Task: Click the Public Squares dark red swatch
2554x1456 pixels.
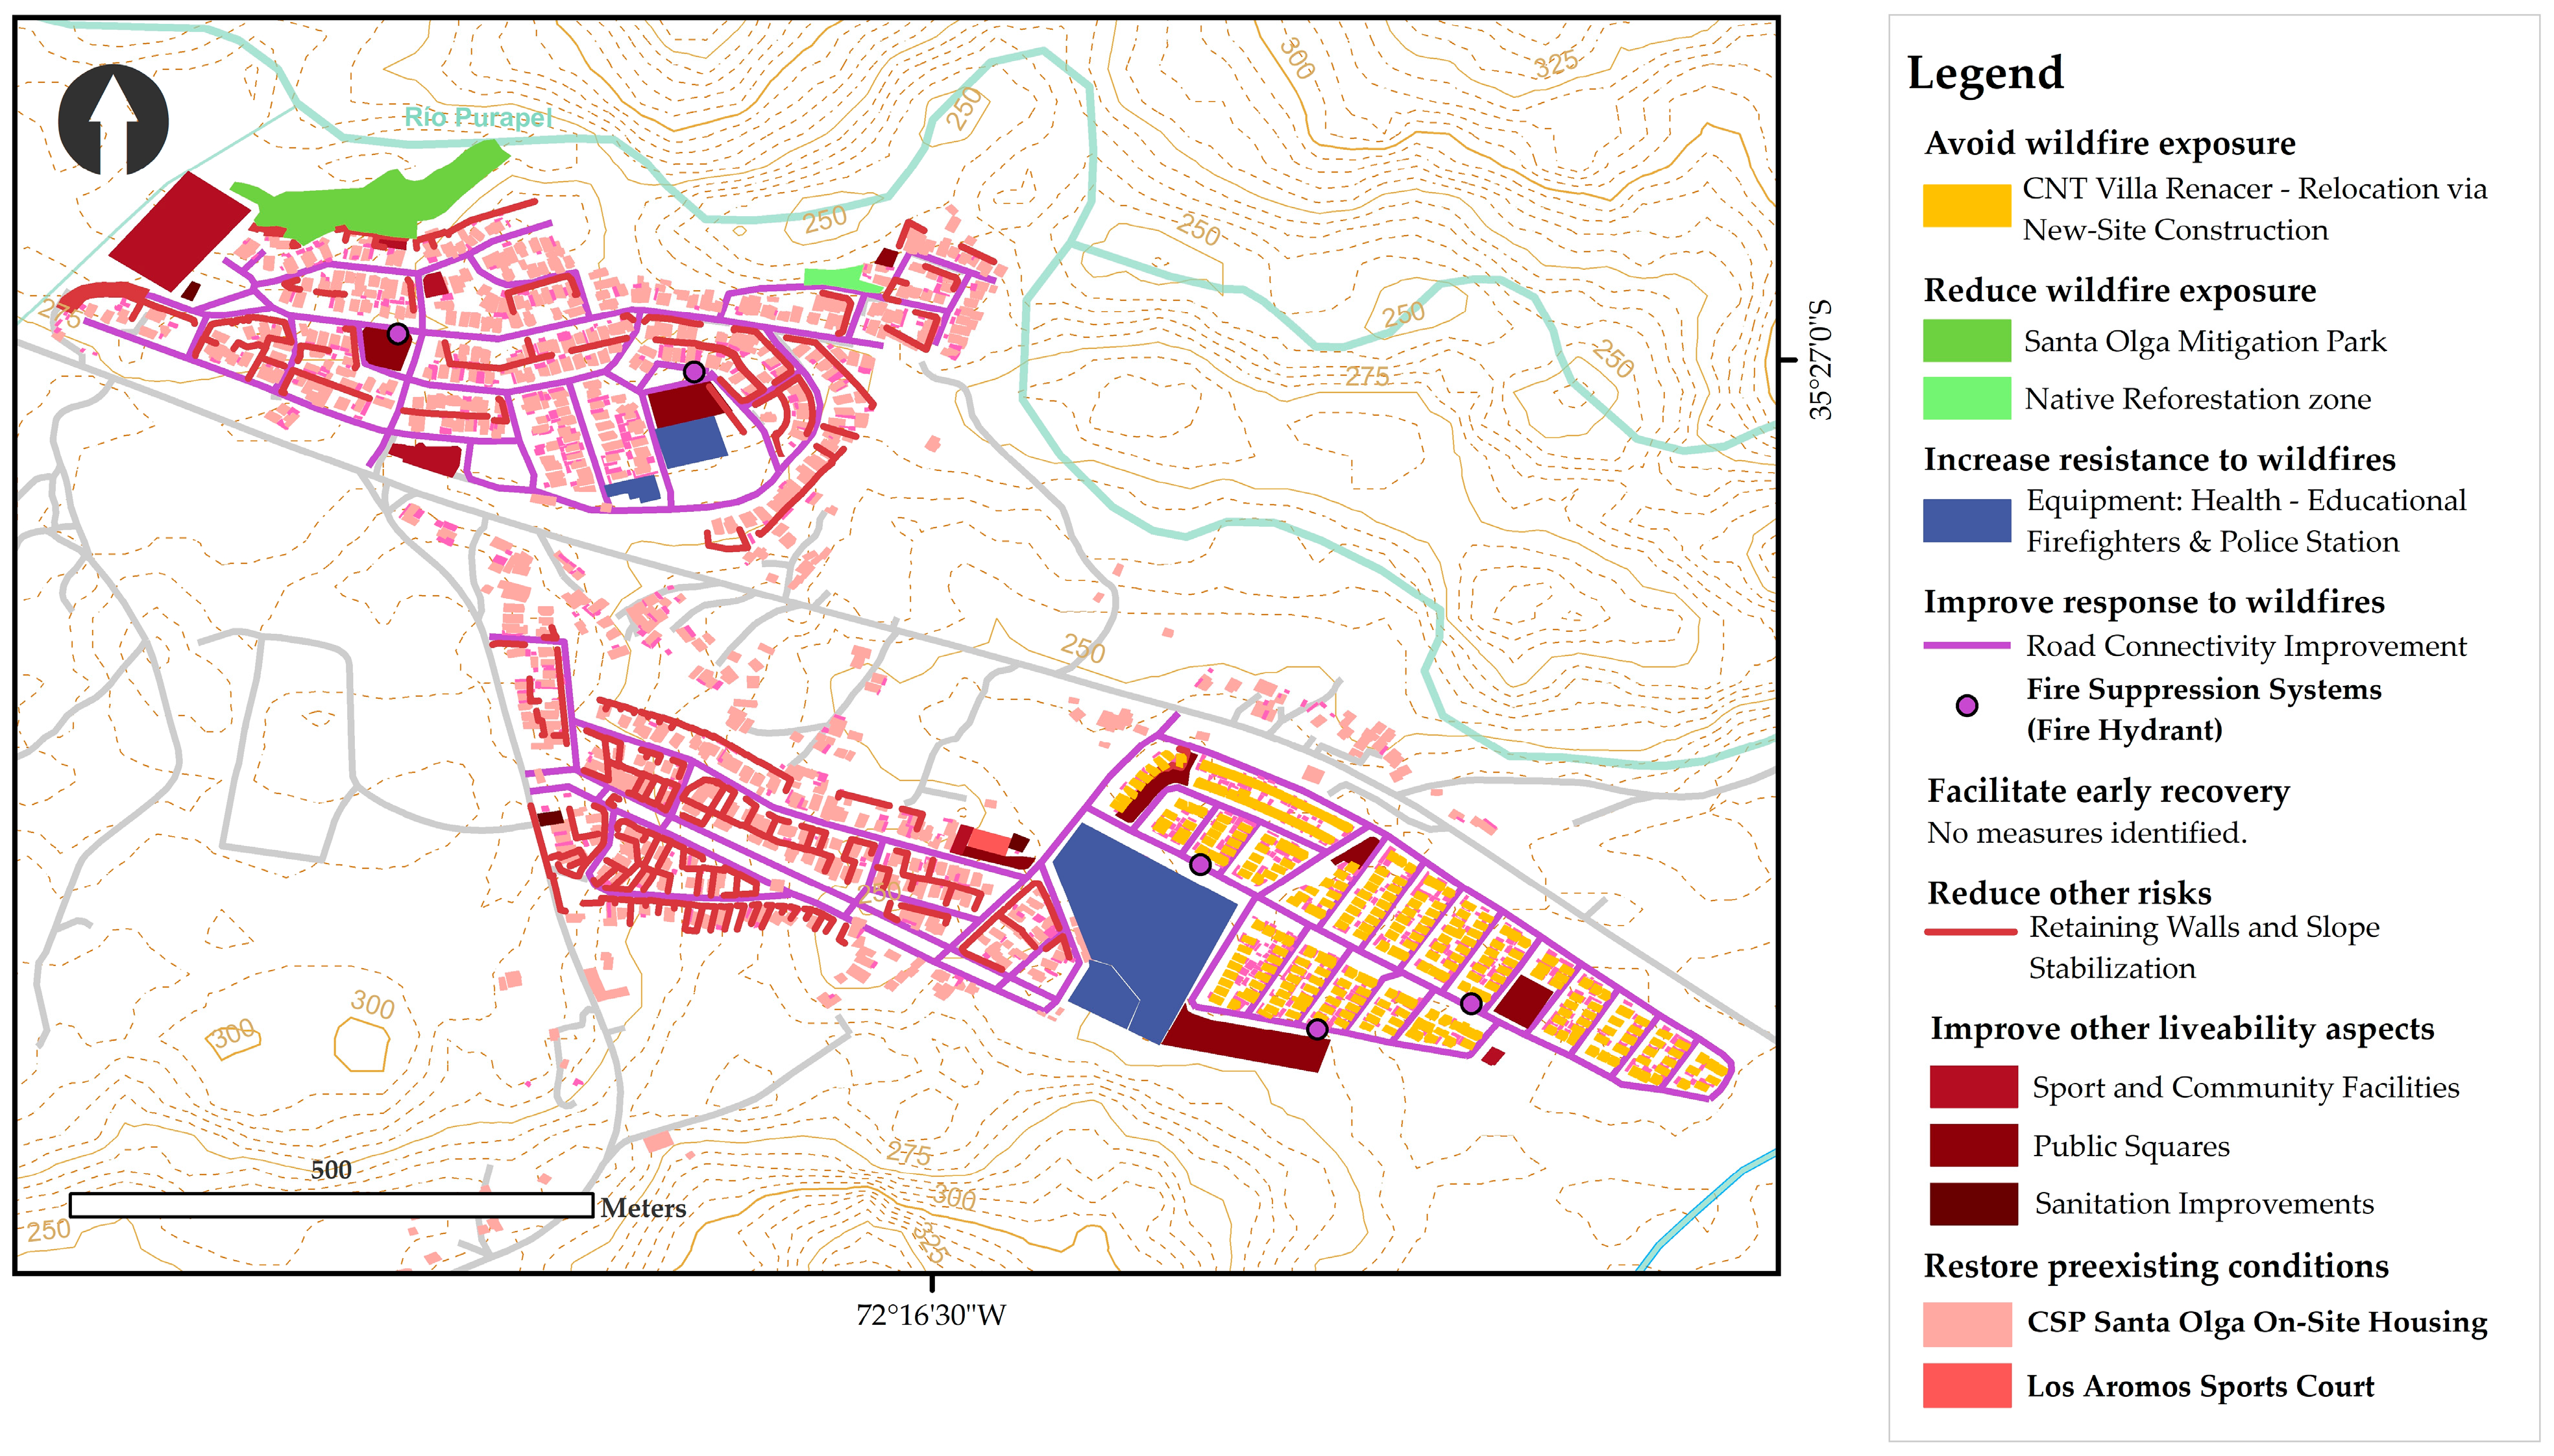Action: pyautogui.click(x=1973, y=1145)
